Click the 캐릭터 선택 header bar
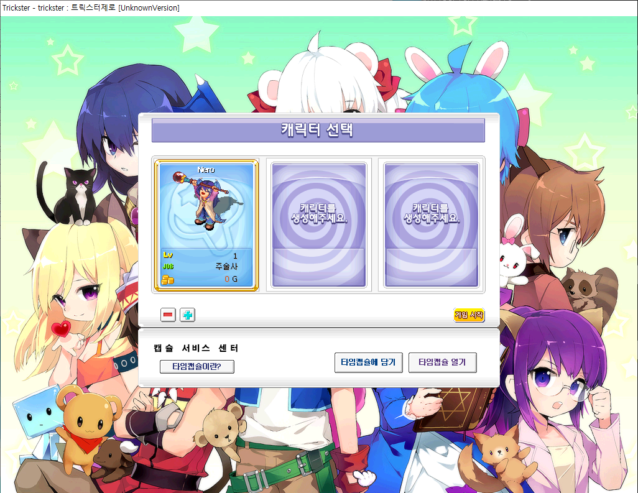Screen dimensions: 638x493 click(x=318, y=131)
